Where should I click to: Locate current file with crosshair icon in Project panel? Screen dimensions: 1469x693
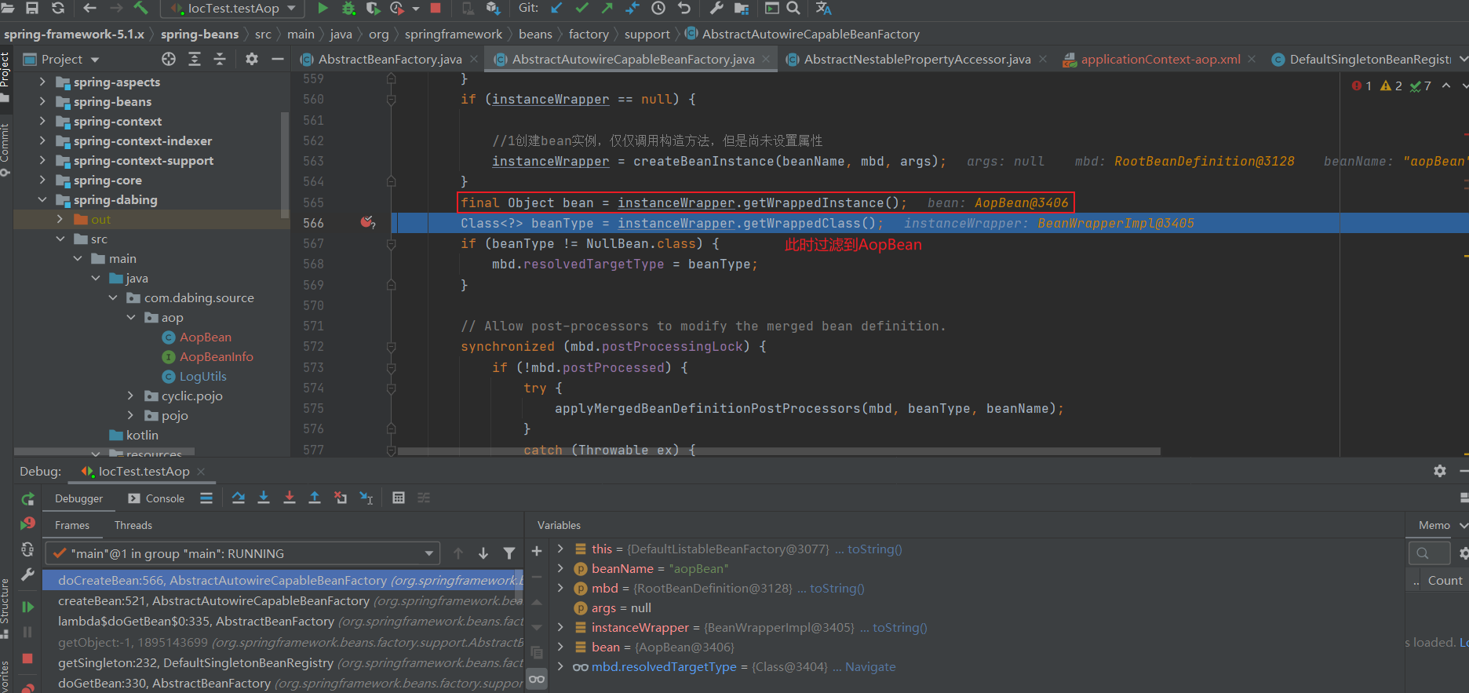click(169, 59)
